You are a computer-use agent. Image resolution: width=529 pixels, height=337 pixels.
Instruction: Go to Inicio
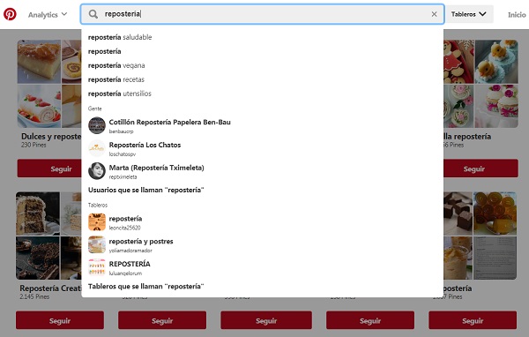coord(517,14)
